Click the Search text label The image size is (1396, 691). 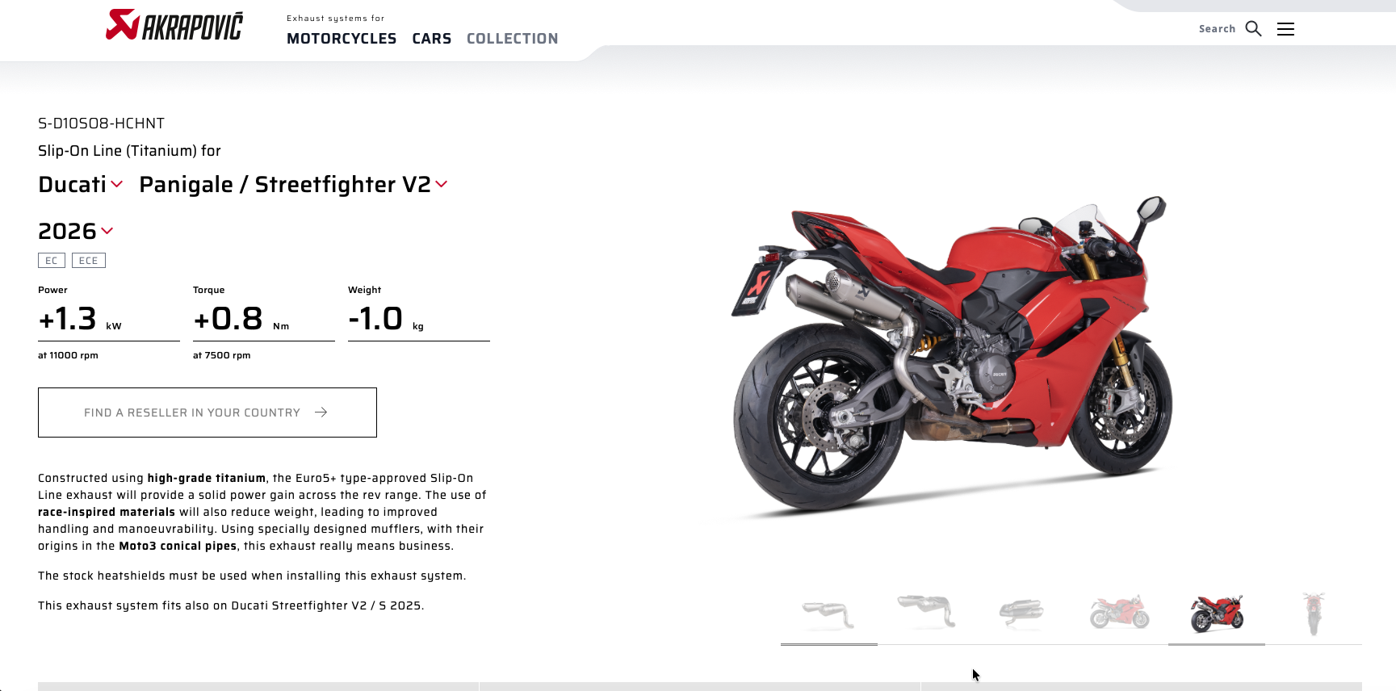click(x=1217, y=29)
